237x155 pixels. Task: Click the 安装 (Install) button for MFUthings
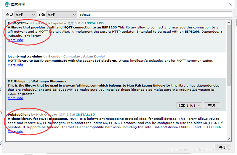[212, 106]
